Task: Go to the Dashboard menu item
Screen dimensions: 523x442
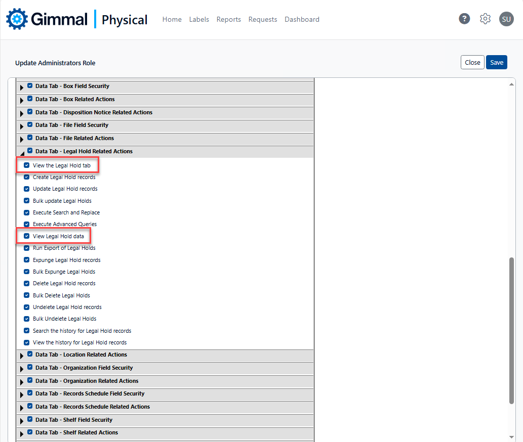Action: pyautogui.click(x=302, y=19)
